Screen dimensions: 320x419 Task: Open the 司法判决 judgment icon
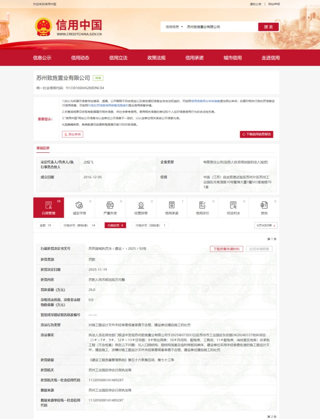(233, 205)
